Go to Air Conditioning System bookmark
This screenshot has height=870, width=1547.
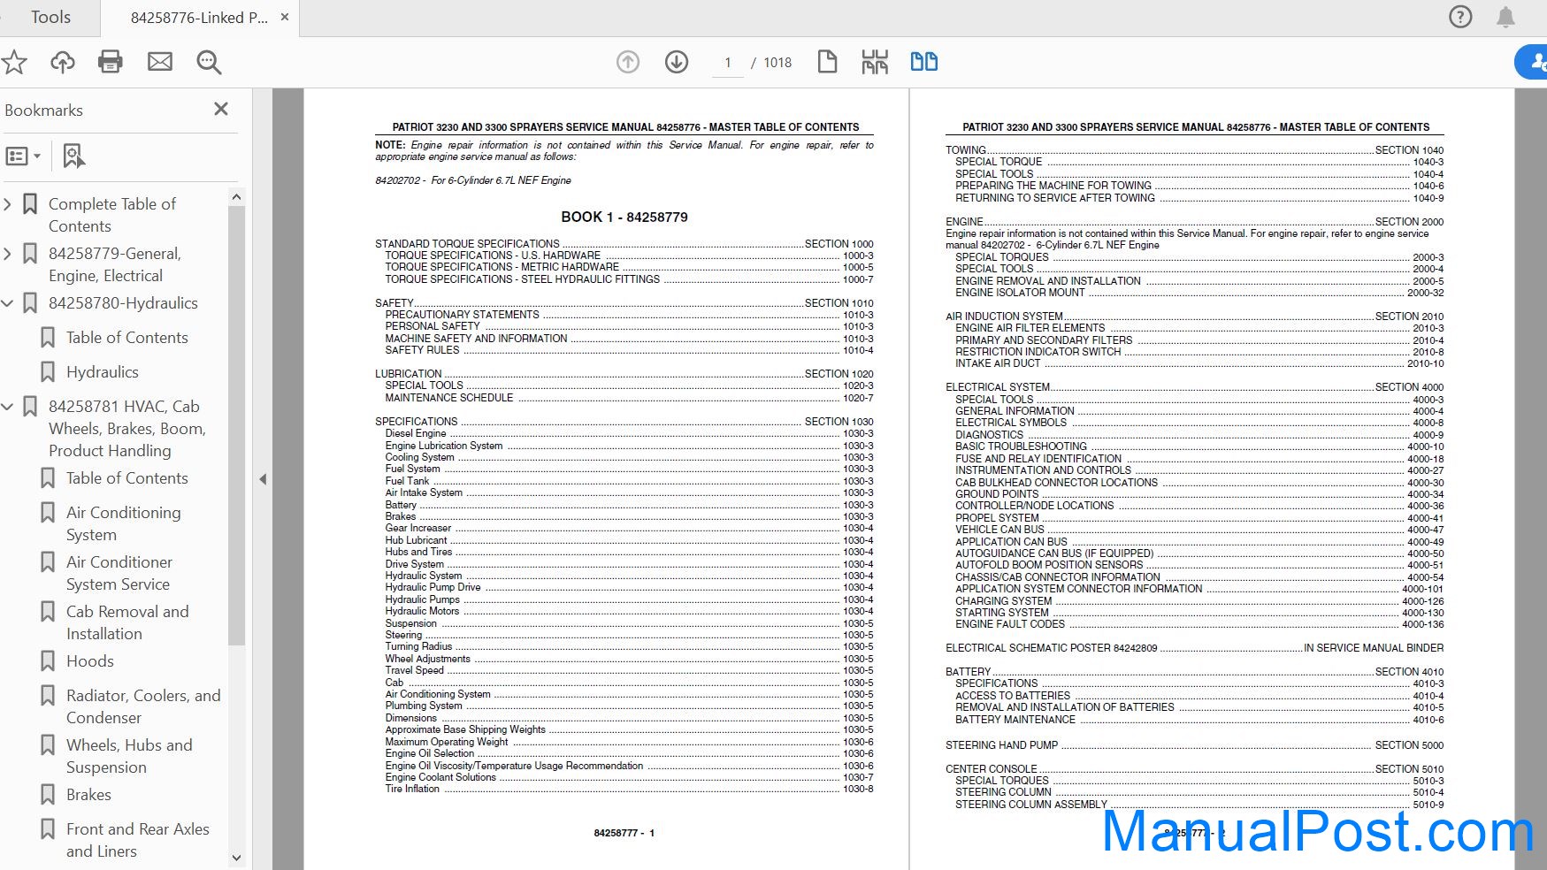pos(123,523)
